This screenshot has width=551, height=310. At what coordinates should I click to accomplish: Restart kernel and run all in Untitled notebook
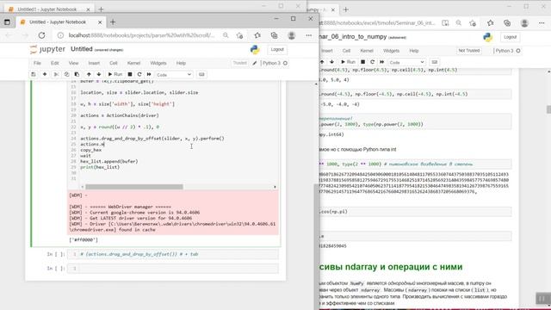tap(149, 75)
